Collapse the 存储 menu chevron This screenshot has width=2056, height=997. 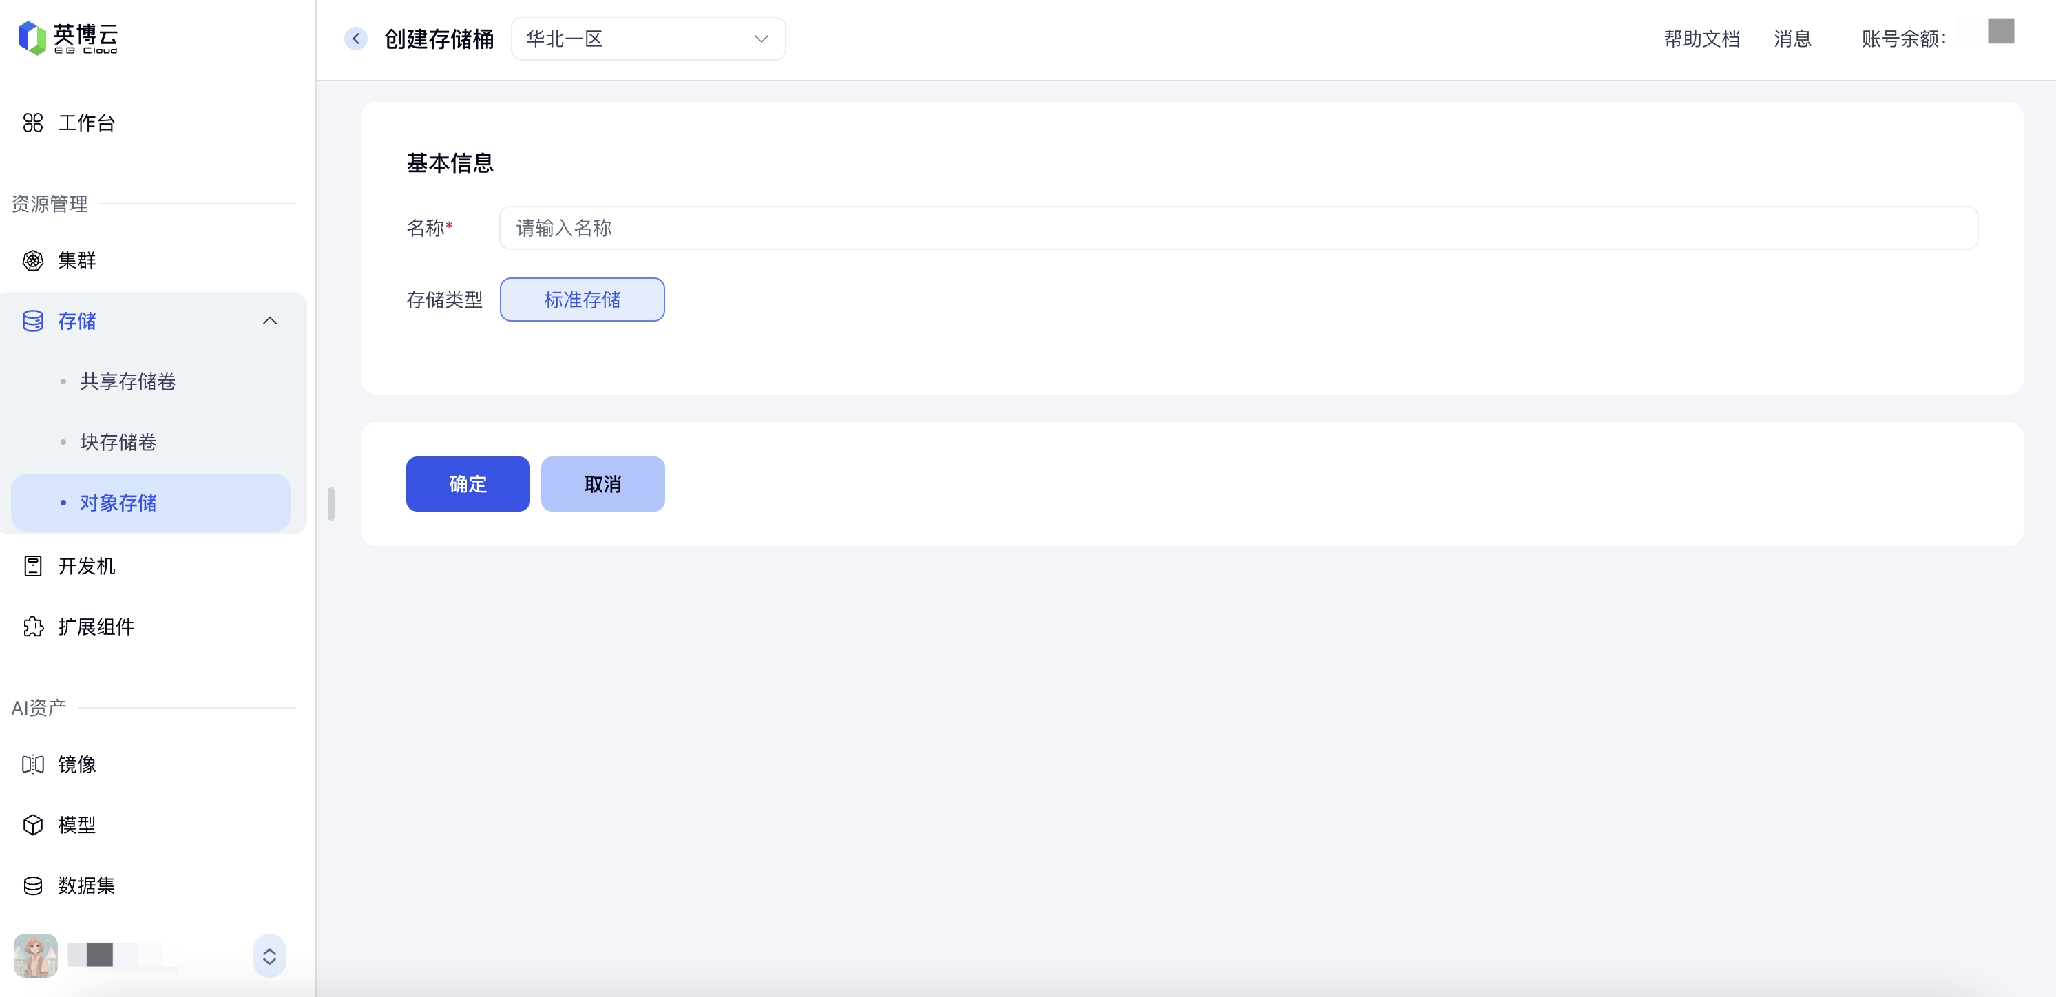(x=270, y=321)
